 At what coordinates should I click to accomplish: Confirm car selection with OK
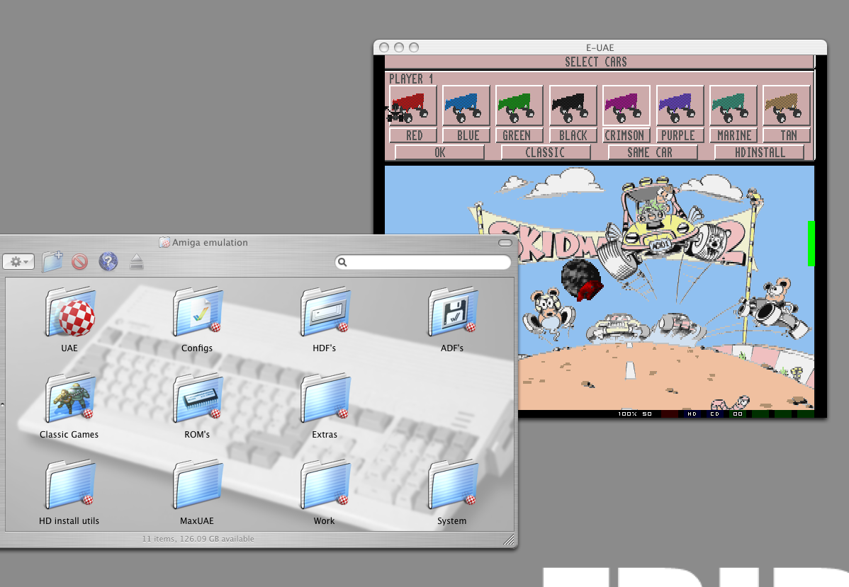tap(439, 152)
